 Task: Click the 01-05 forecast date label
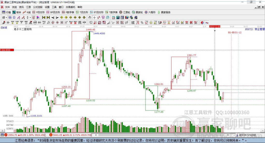coord(231,32)
